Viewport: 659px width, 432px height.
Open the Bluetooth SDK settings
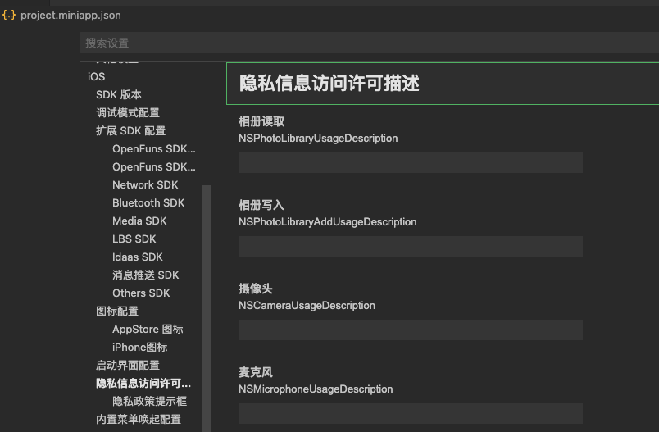(148, 202)
